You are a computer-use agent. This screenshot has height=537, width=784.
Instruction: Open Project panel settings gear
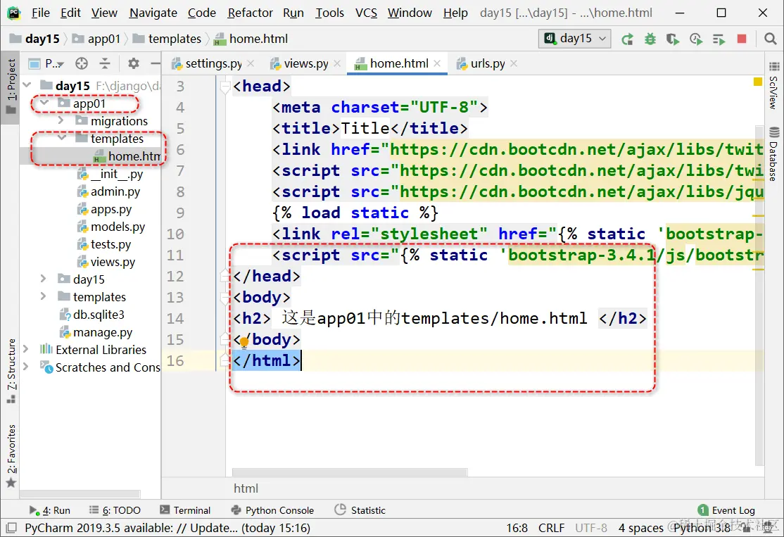pyautogui.click(x=134, y=63)
